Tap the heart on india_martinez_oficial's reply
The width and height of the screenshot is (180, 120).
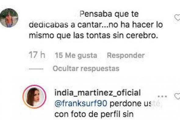(x=177, y=96)
